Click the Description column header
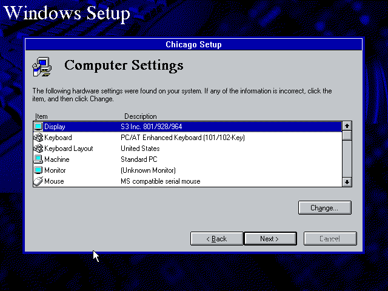 141,116
